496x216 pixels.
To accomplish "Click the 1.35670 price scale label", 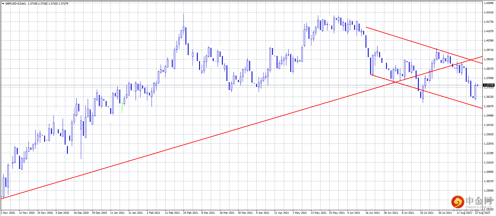I will [x=489, y=106].
